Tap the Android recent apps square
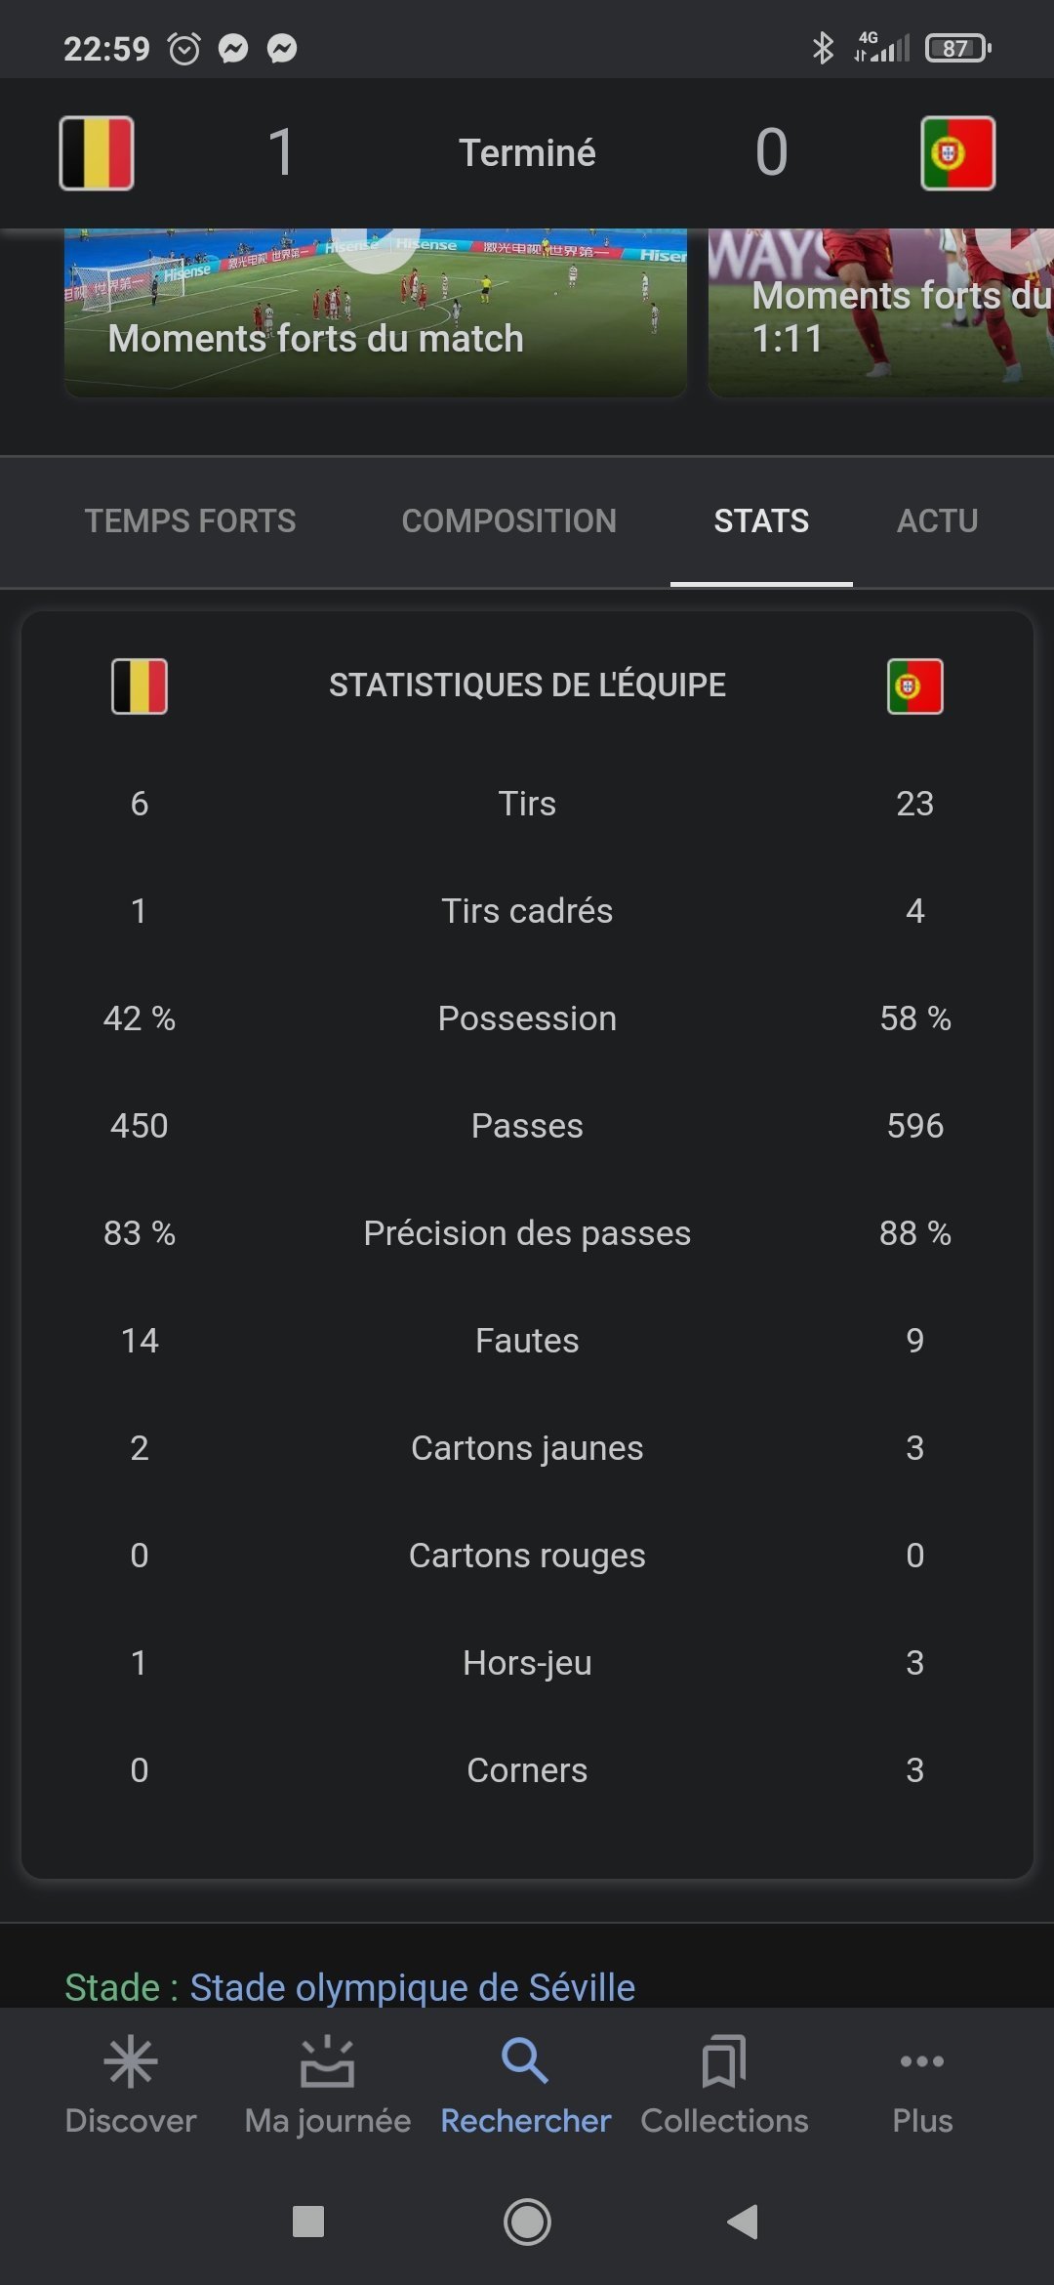 point(308,2222)
